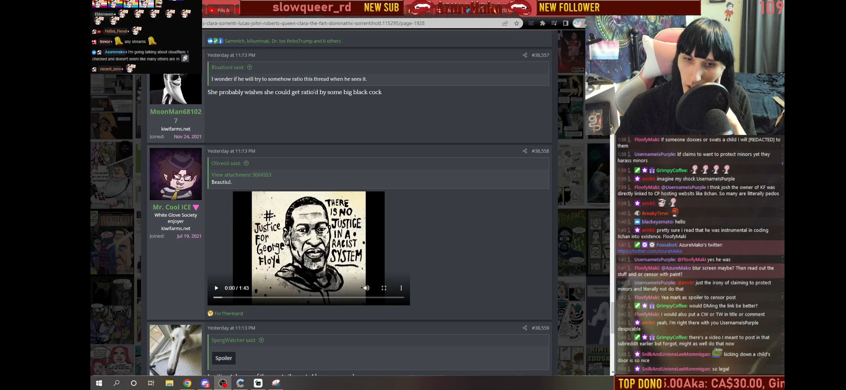
Task: Click the tune sliders icon beside address bar
Action: pyautogui.click(x=531, y=23)
